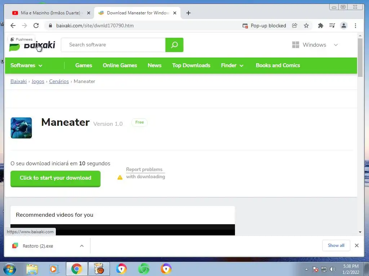Open the network tray icon

pyautogui.click(x=324, y=269)
